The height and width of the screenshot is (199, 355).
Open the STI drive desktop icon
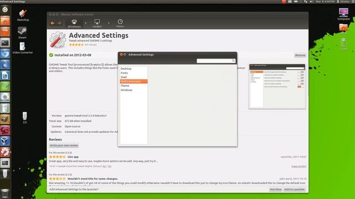(x=24, y=118)
